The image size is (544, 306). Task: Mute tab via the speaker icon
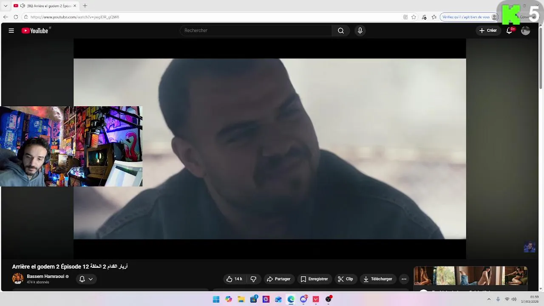point(23,6)
